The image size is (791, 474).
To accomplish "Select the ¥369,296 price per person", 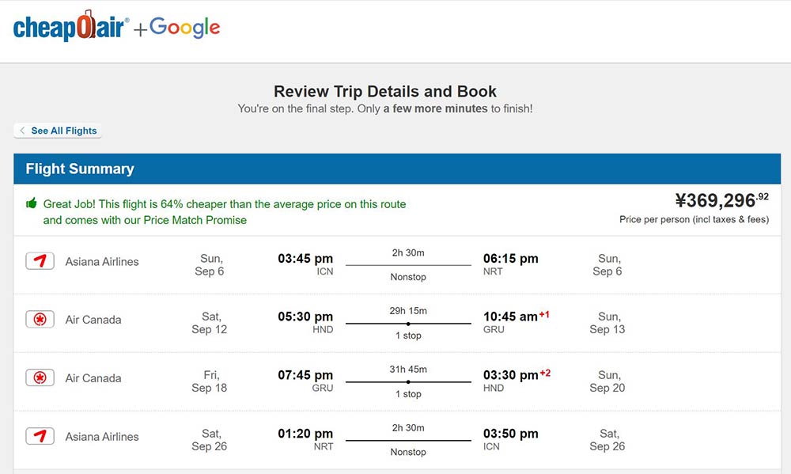I will click(x=722, y=200).
